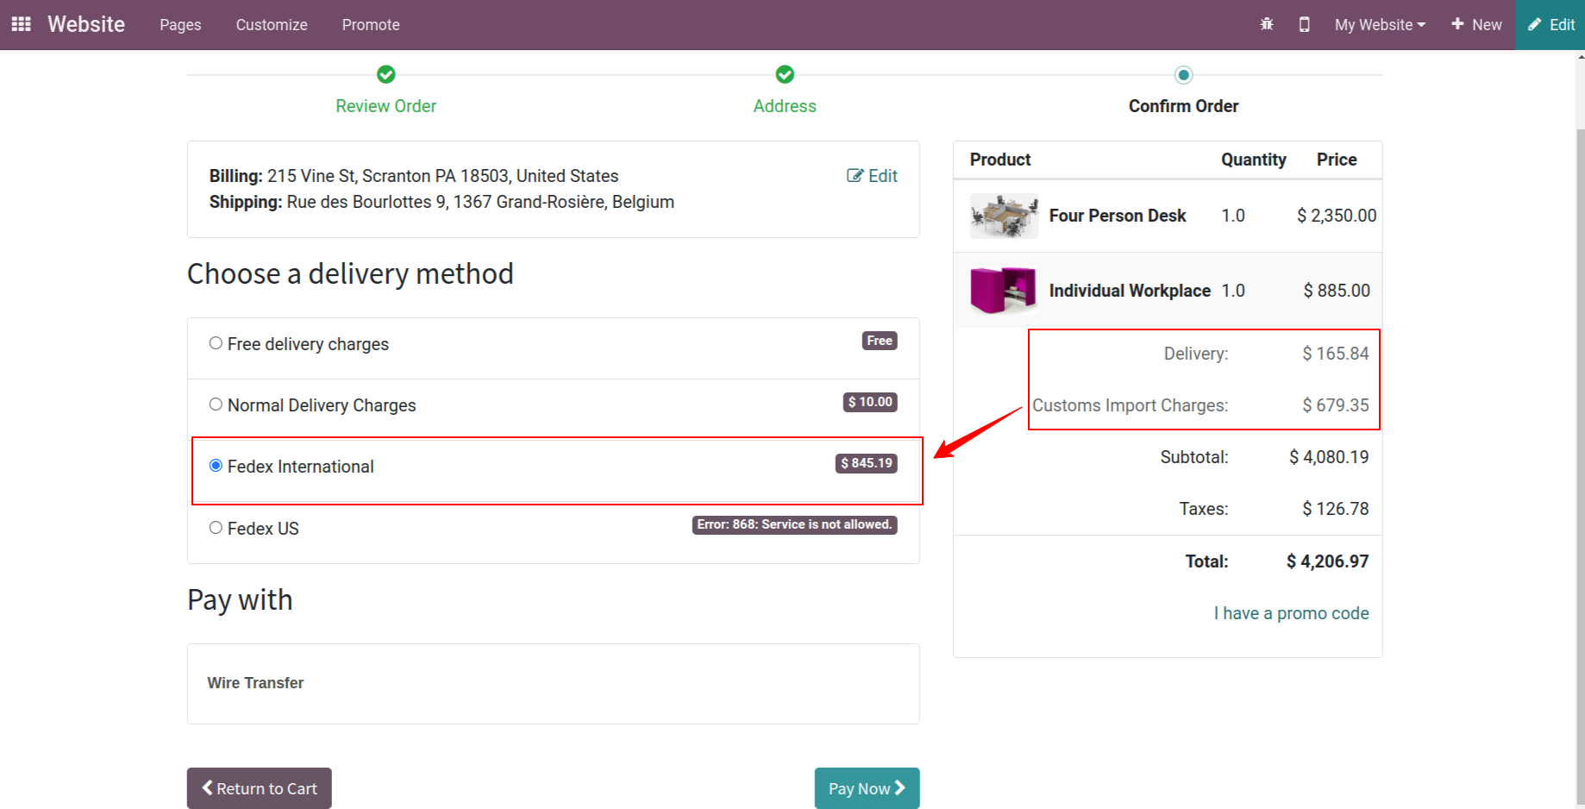Click the Individual Workplace price $ 885.00

click(x=1337, y=291)
